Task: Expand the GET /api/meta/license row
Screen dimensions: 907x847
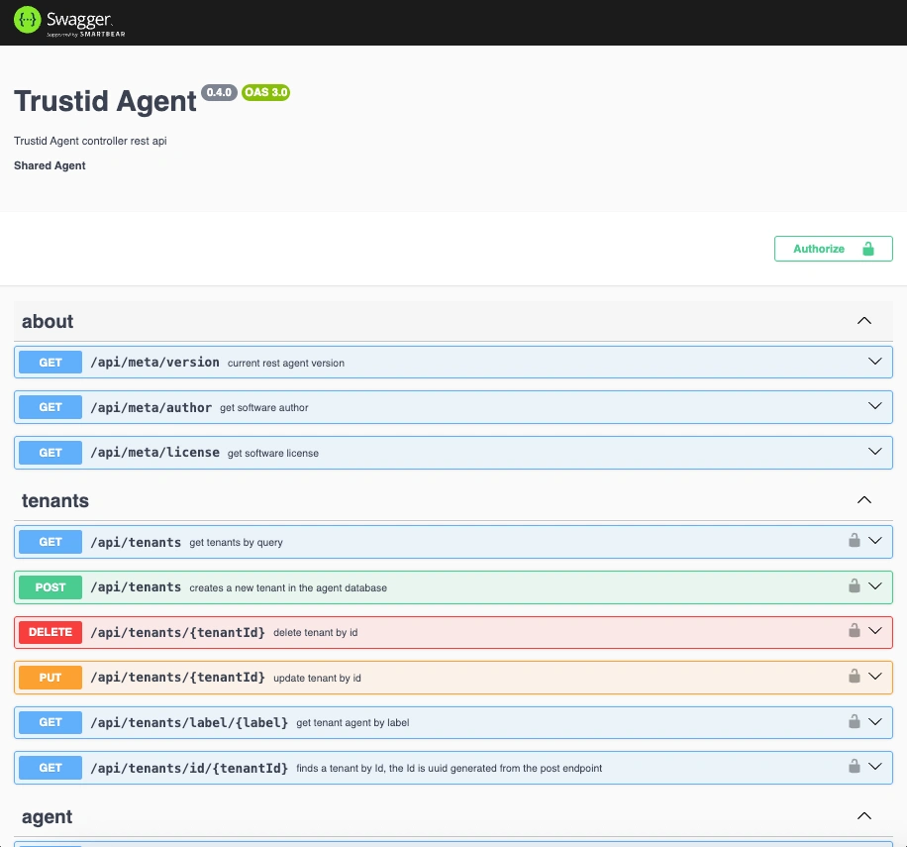Action: [x=874, y=452]
